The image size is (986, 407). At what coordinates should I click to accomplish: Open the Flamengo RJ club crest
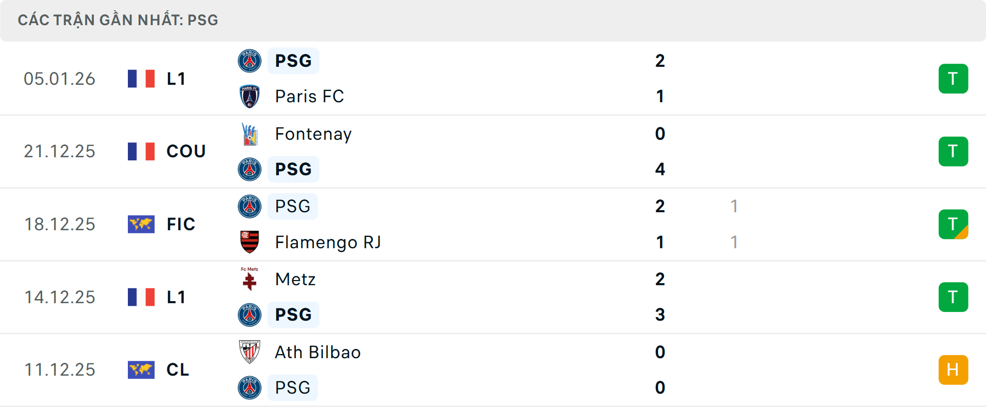pyautogui.click(x=250, y=242)
